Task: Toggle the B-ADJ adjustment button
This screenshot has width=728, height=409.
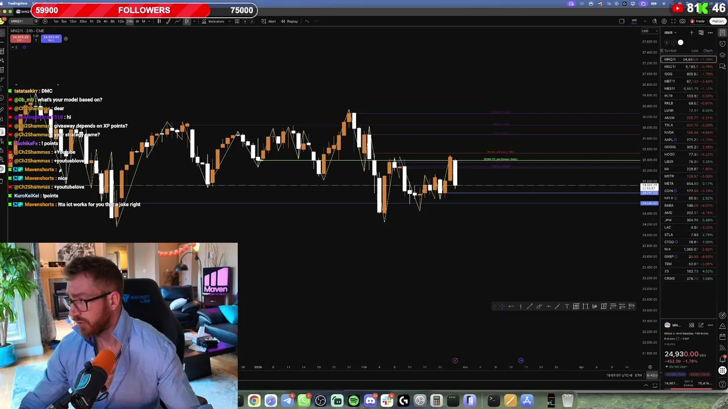Action: click(x=652, y=375)
